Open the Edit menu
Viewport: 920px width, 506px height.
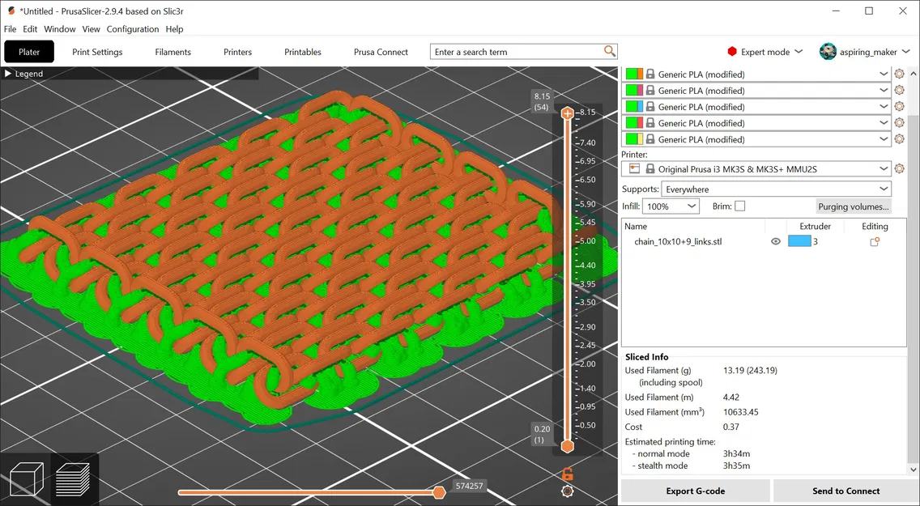tap(30, 28)
